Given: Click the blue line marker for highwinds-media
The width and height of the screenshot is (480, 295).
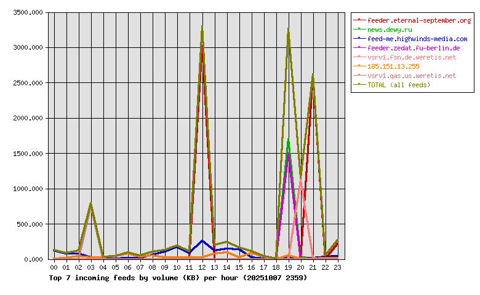Looking at the screenshot, I should [x=359, y=38].
